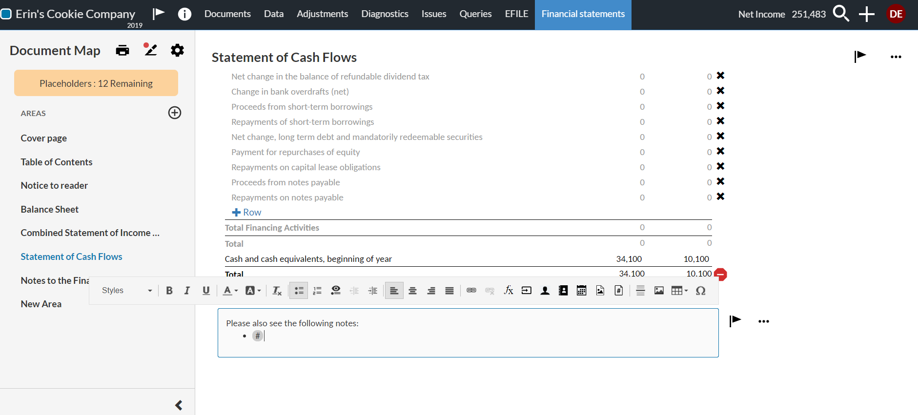Insert special character with omega icon
This screenshot has height=415, width=918.
pyautogui.click(x=700, y=291)
